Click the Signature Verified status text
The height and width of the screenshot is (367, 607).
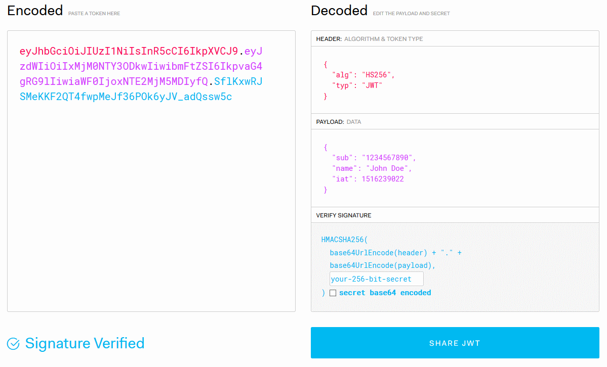coord(85,344)
